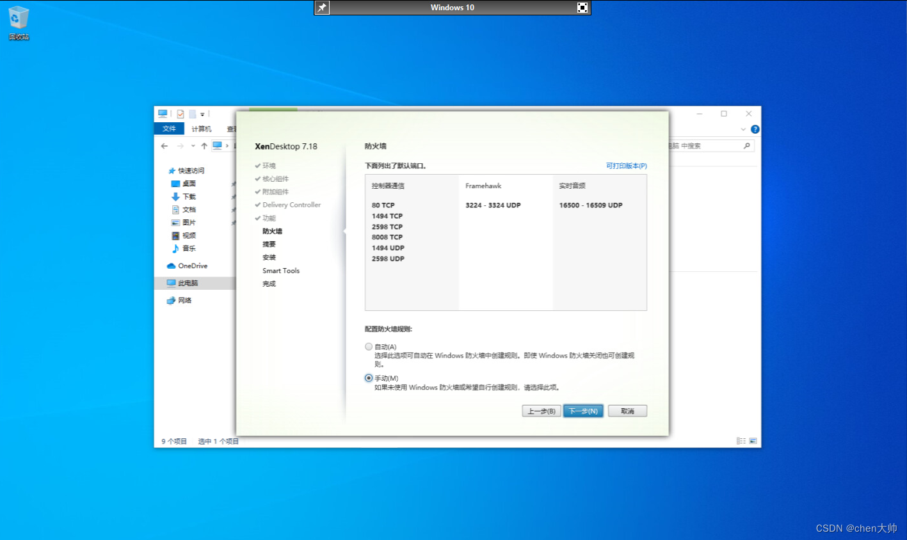
Task: Click the 1494 TCP port entry
Action: click(x=387, y=216)
